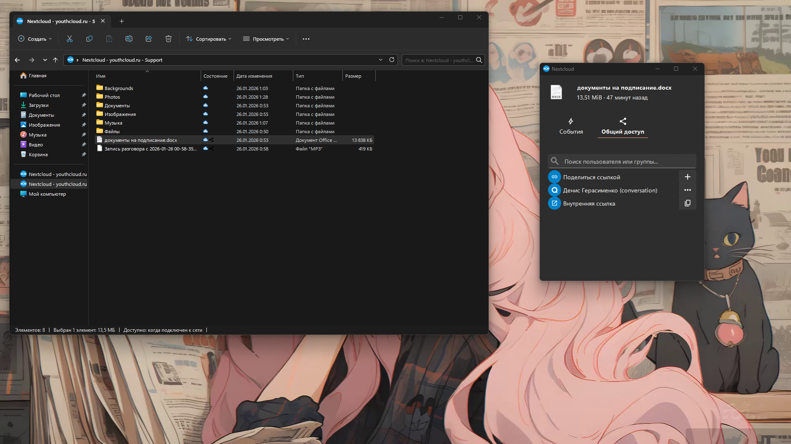Switch to the События tab

point(571,126)
